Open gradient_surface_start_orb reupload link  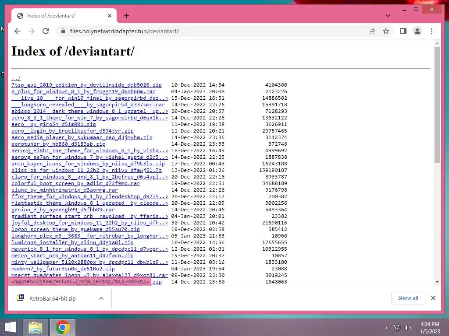pos(89,216)
